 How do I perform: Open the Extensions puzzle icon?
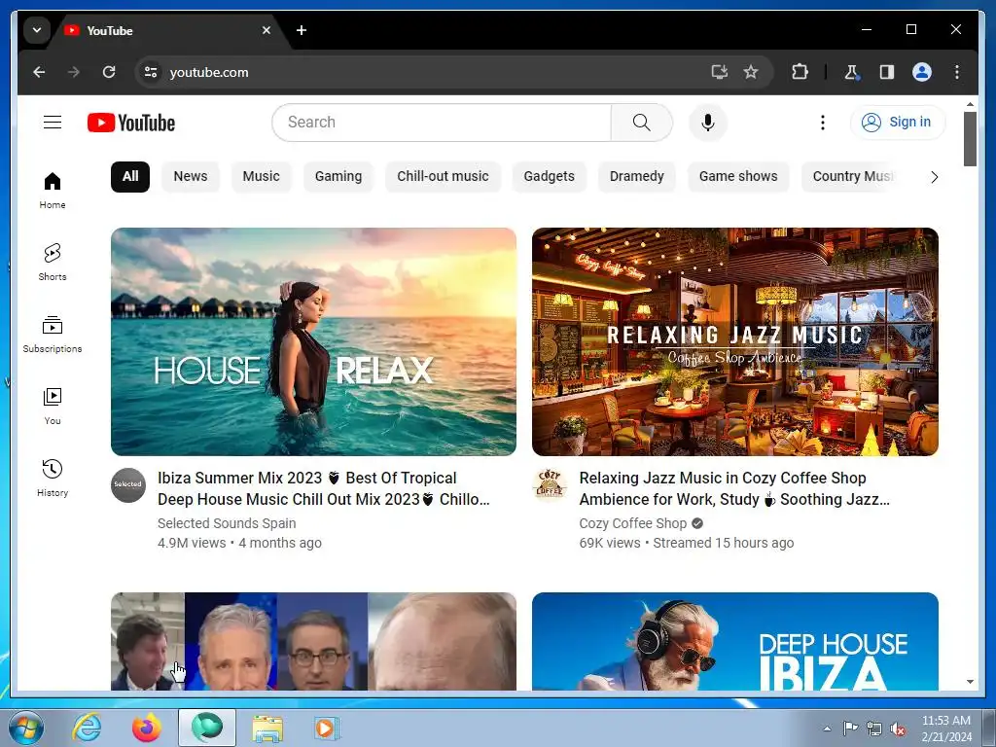pos(800,72)
